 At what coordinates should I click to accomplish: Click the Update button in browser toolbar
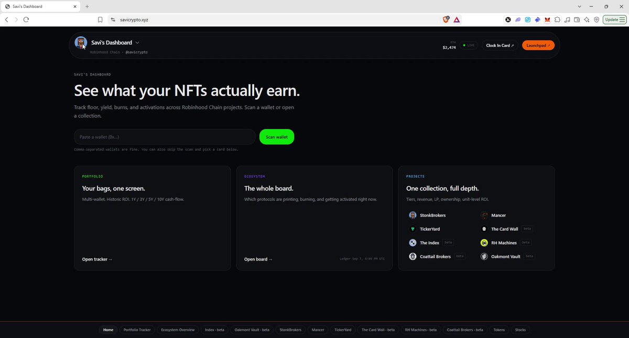614,19
